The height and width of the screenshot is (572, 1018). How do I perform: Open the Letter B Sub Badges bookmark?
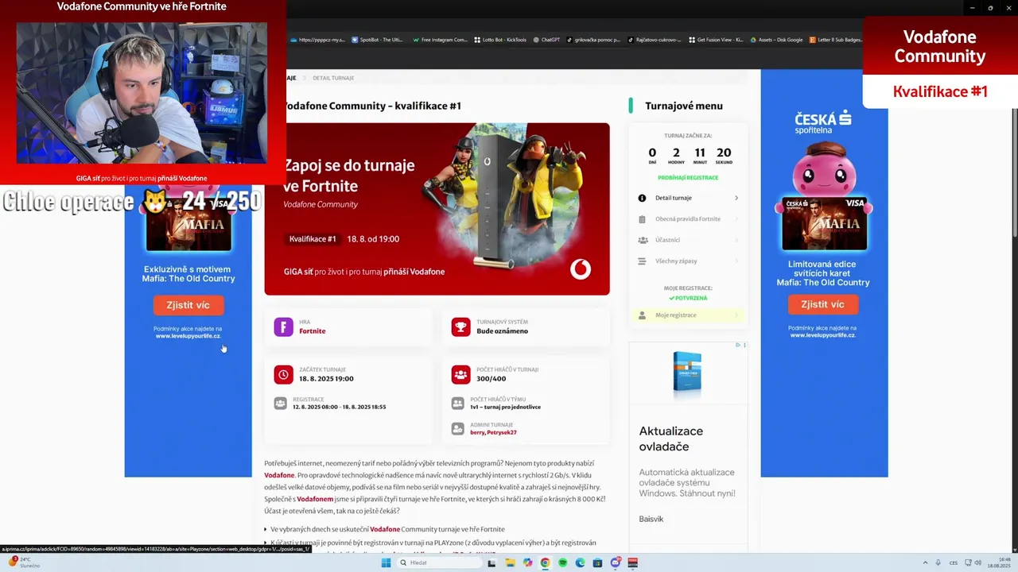[x=836, y=40]
